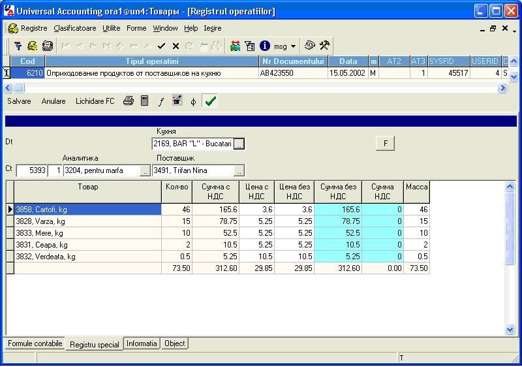Click the yellow telephone icon in main toolbar
The image size is (522, 367).
[x=33, y=46]
